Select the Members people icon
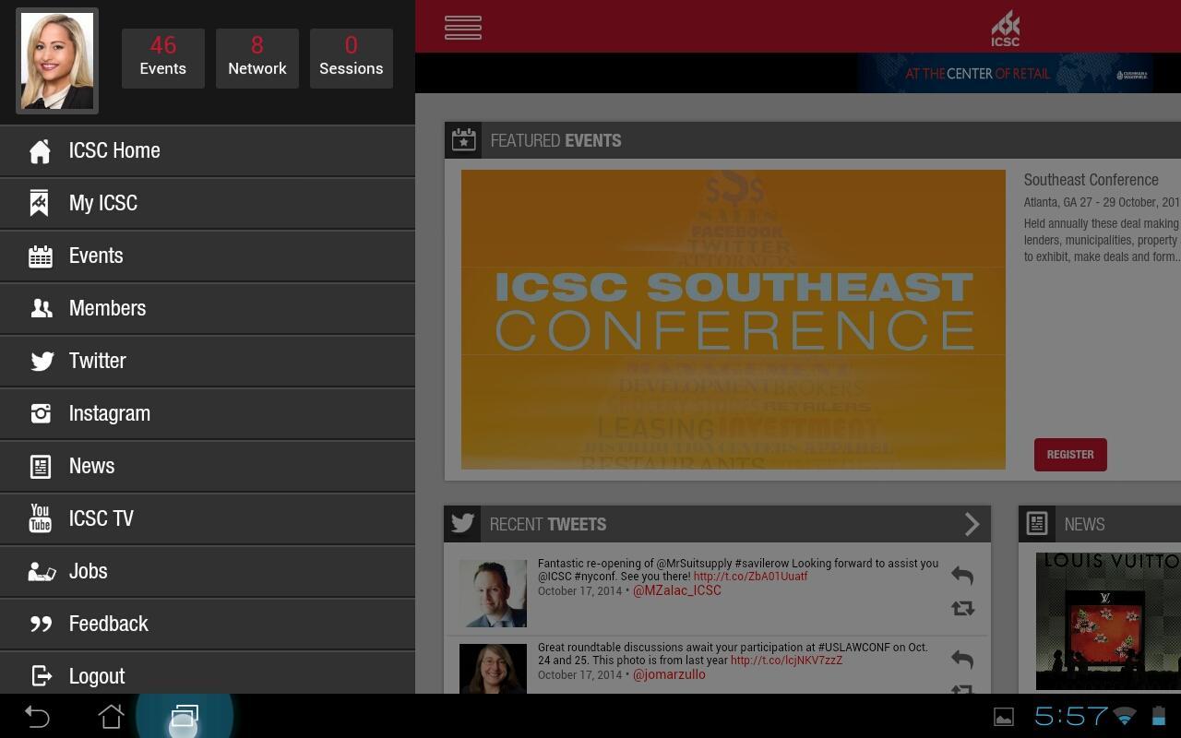The width and height of the screenshot is (1181, 738). point(41,308)
